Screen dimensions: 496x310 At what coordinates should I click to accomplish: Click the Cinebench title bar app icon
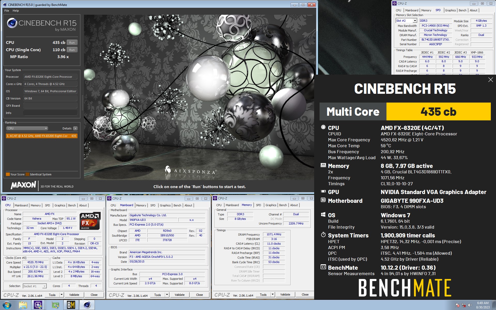point(5,5)
